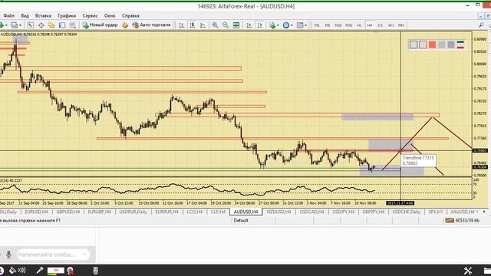
Task: Toggle the Авто-торговля button
Action: (x=152, y=25)
